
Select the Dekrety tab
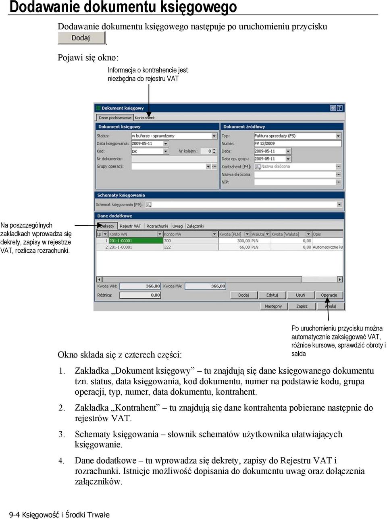tap(107, 226)
